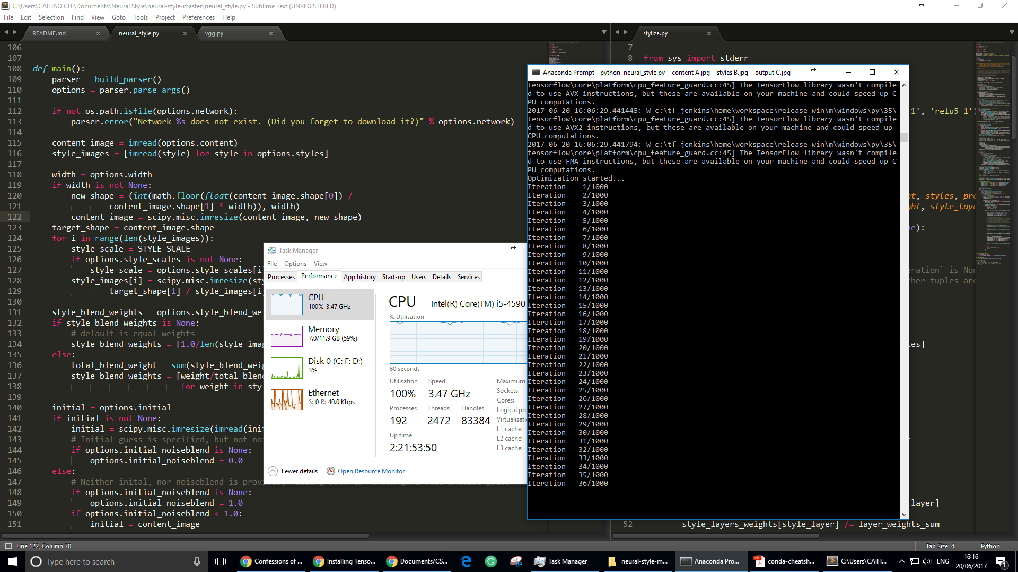1018x572 pixels.
Task: Open Microsoft Edge from the taskbar
Action: pos(467,561)
